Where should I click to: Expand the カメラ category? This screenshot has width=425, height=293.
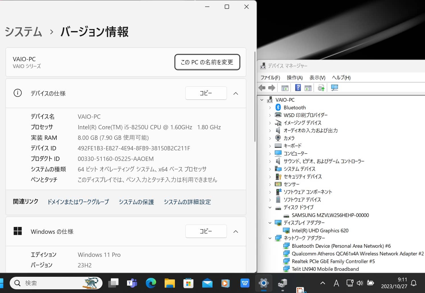(270, 138)
